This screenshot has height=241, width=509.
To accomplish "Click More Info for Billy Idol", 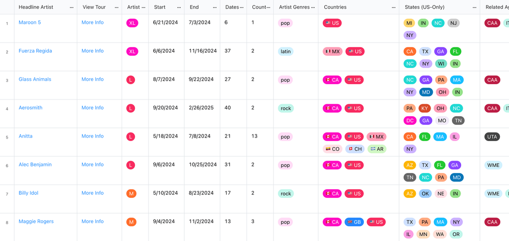I will (x=93, y=193).
